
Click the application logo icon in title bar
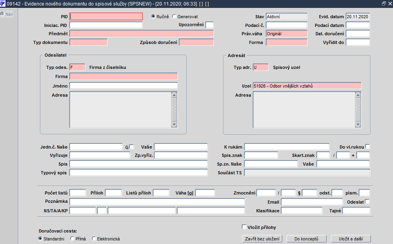point(3,4)
